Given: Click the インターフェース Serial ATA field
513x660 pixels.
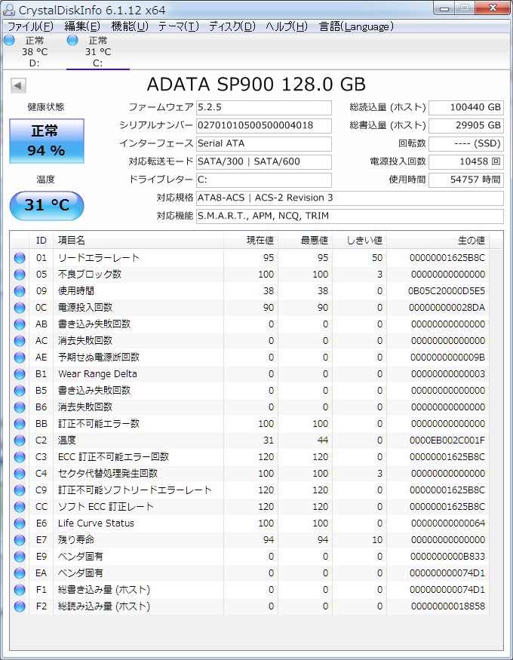Looking at the screenshot, I should 264,143.
